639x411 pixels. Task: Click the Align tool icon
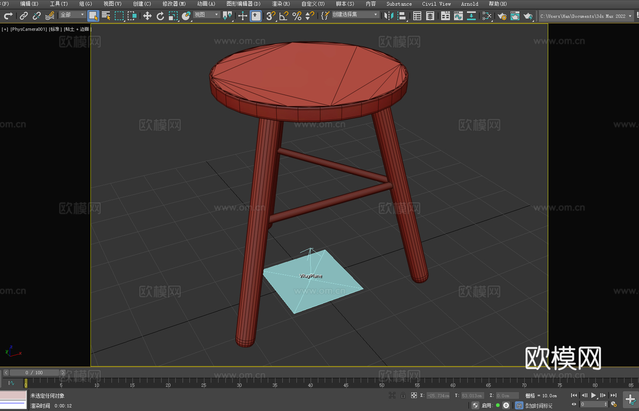[x=402, y=16]
